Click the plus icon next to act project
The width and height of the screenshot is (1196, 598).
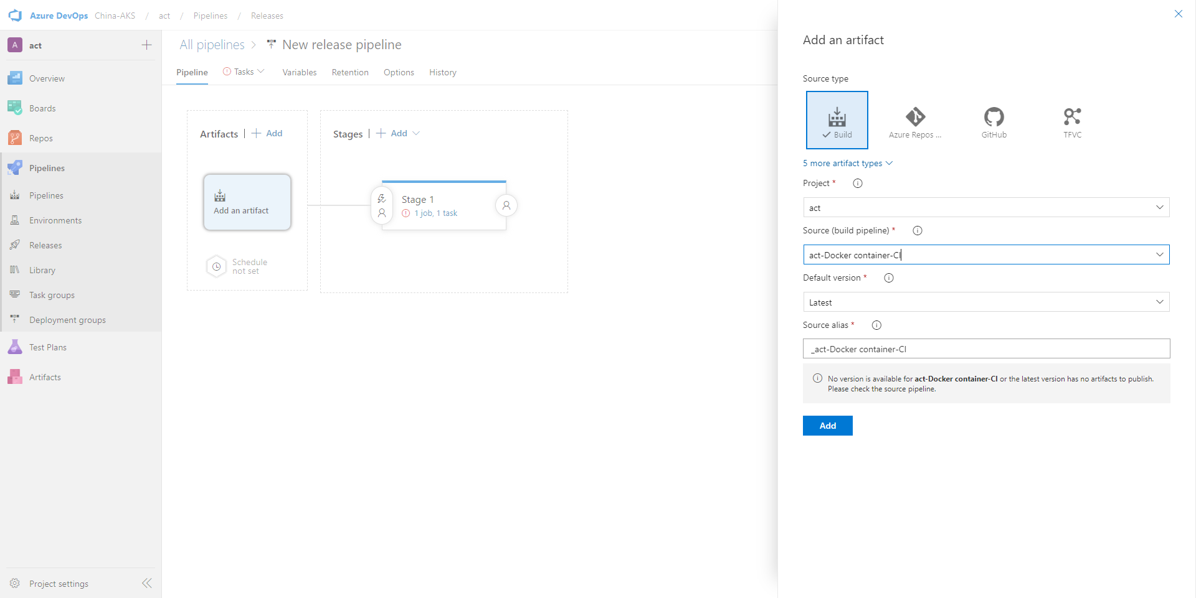[146, 45]
